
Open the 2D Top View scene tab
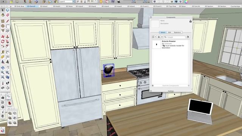pos(171,6)
